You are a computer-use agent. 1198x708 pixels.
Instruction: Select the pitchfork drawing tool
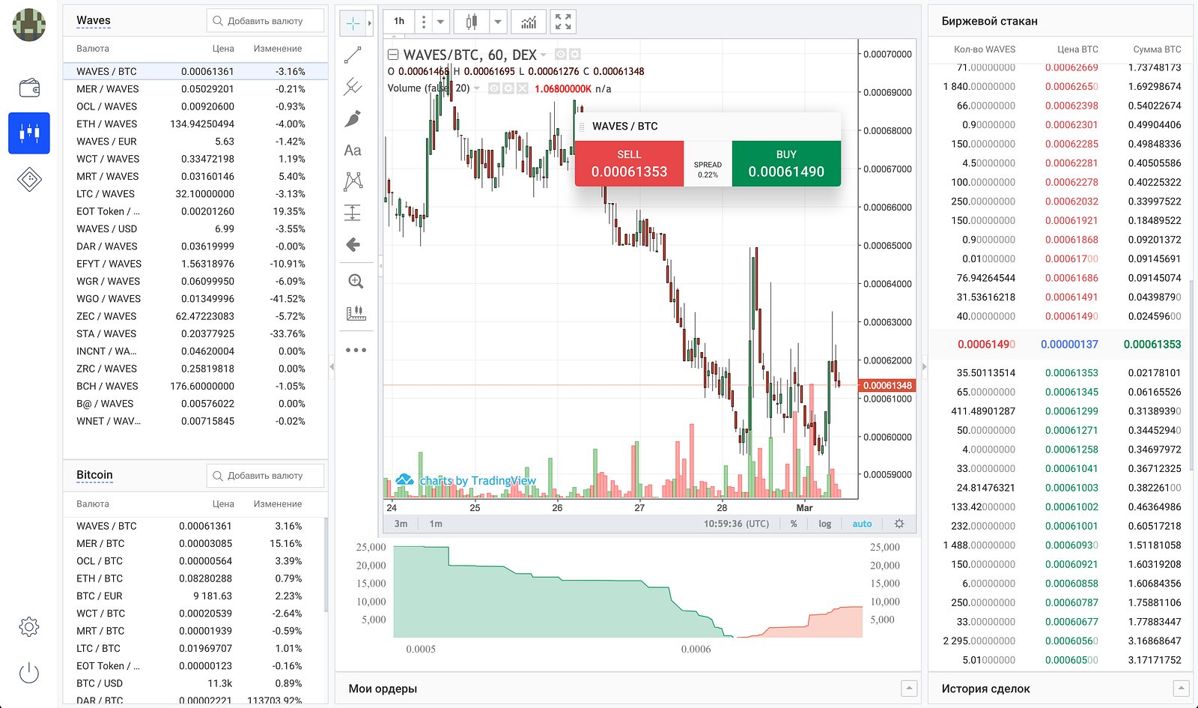pyautogui.click(x=353, y=87)
